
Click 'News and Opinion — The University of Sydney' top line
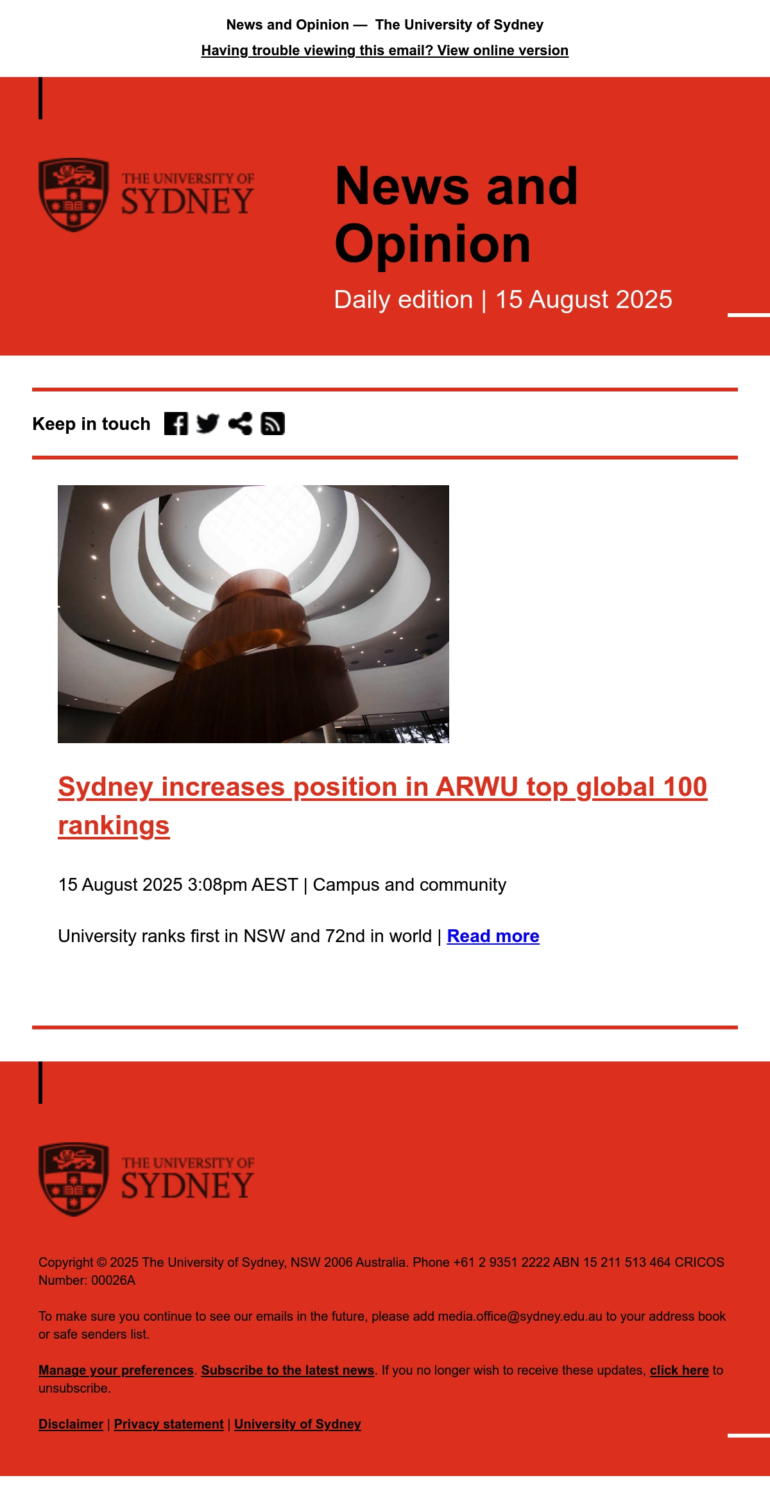pyautogui.click(x=385, y=25)
